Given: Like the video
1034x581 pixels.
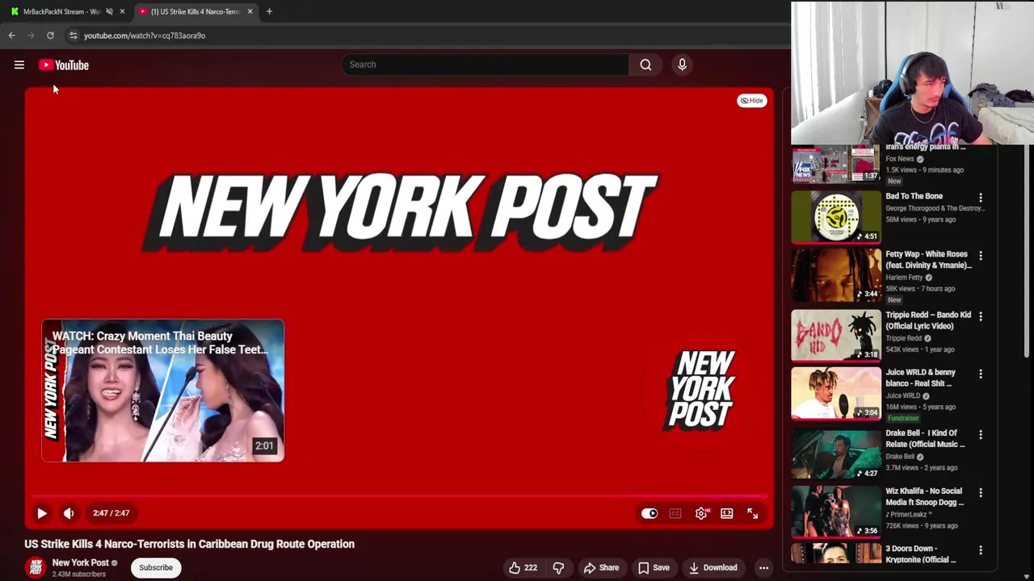Looking at the screenshot, I should coord(523,568).
